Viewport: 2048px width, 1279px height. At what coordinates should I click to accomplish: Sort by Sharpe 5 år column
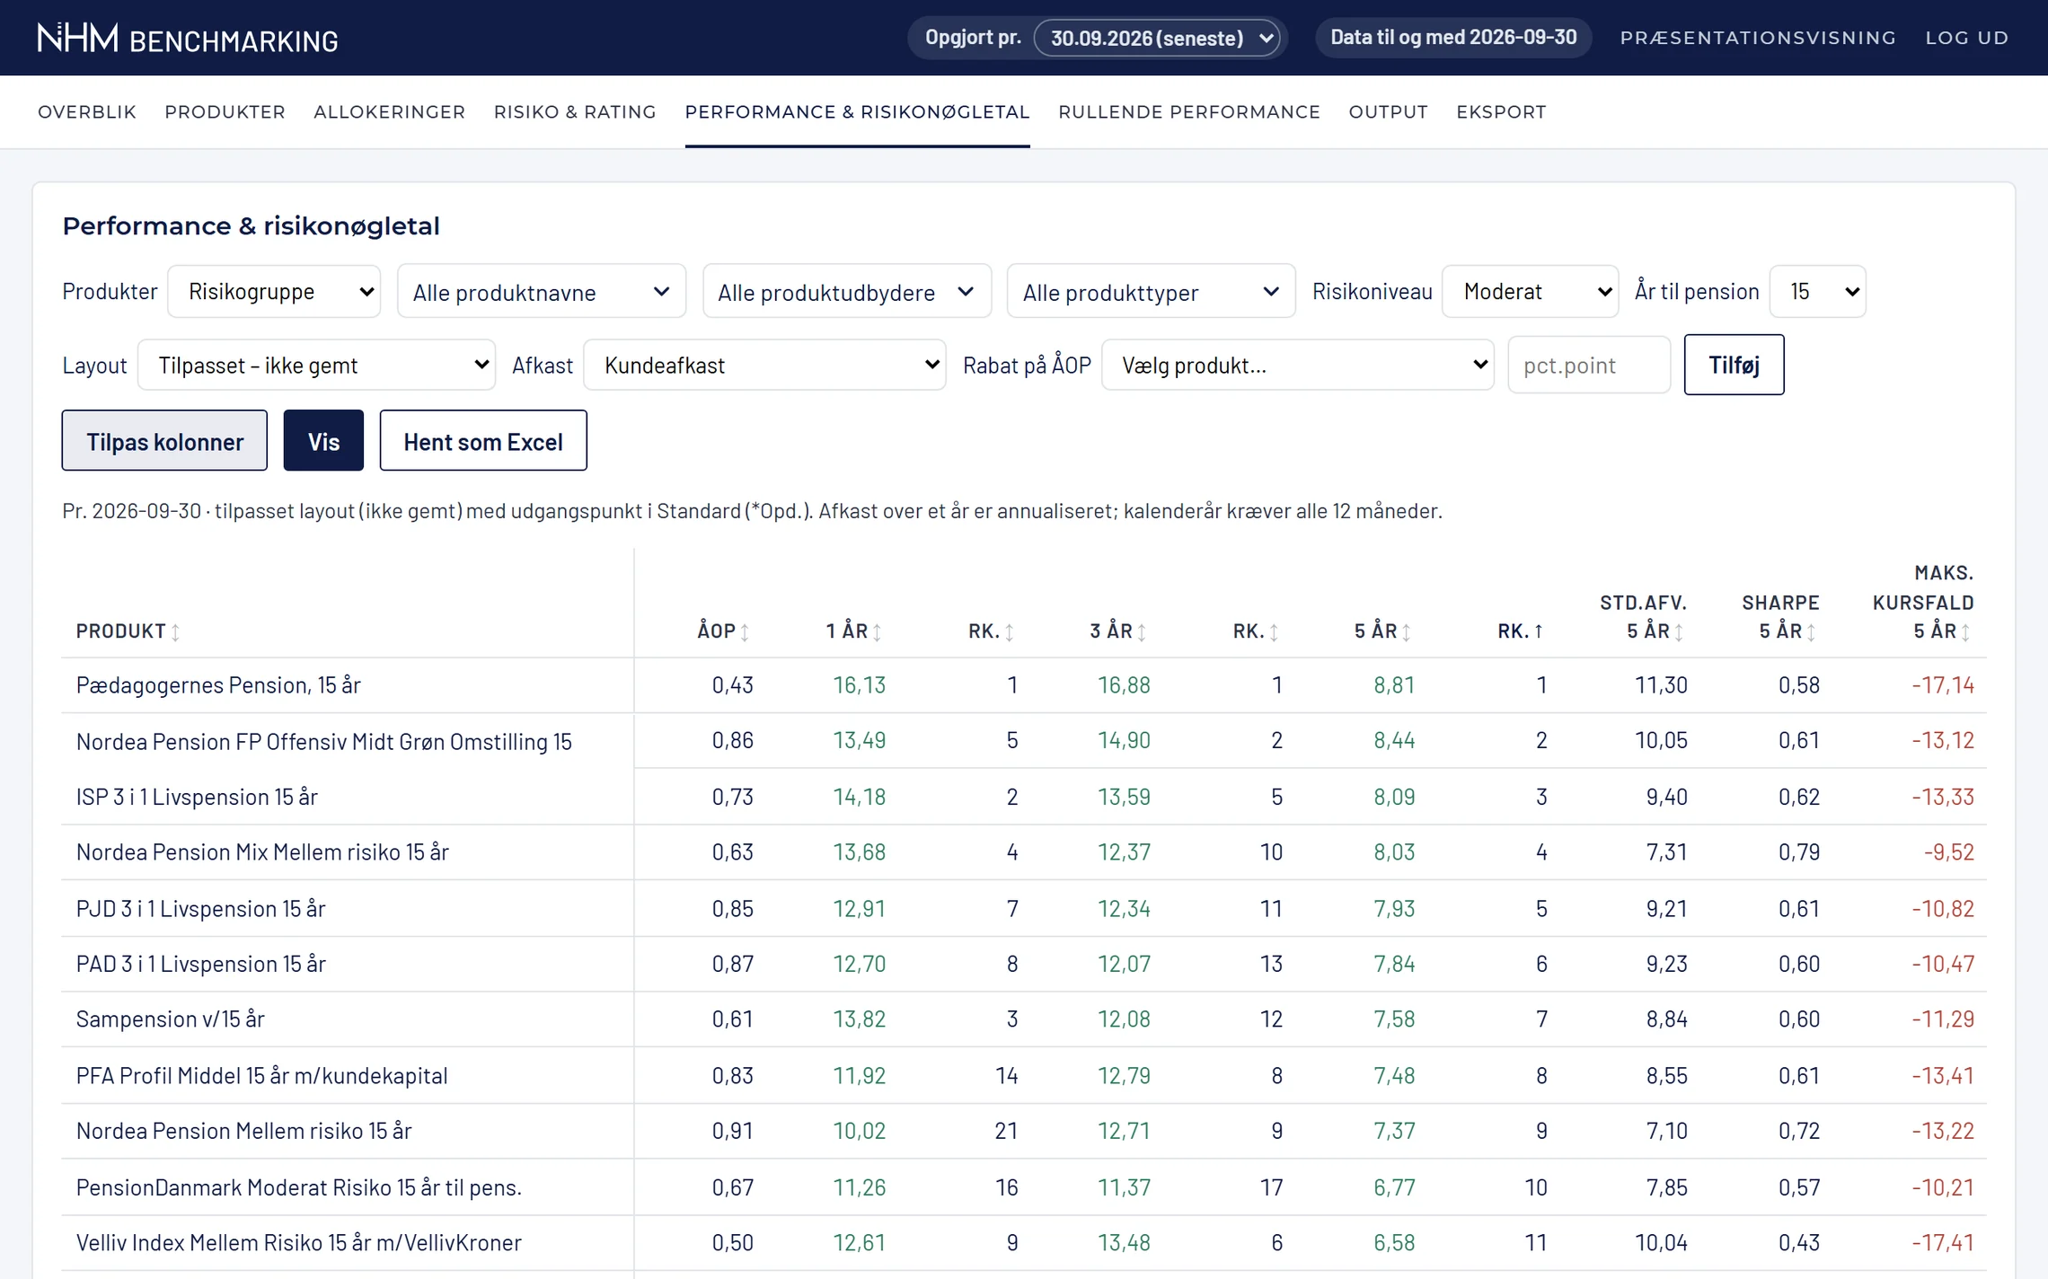point(1780,616)
